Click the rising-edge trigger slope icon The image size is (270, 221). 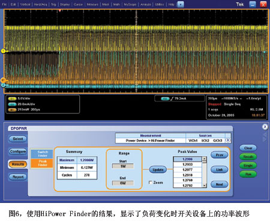[x=172, y=98]
